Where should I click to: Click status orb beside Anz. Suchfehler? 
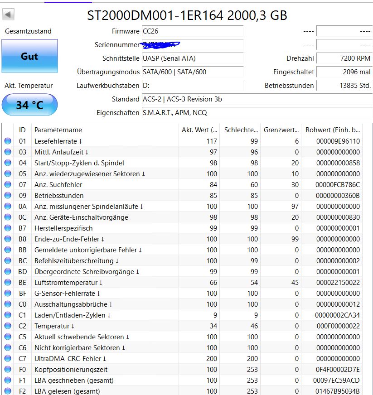(8, 184)
